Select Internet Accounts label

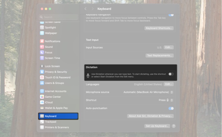55,91
